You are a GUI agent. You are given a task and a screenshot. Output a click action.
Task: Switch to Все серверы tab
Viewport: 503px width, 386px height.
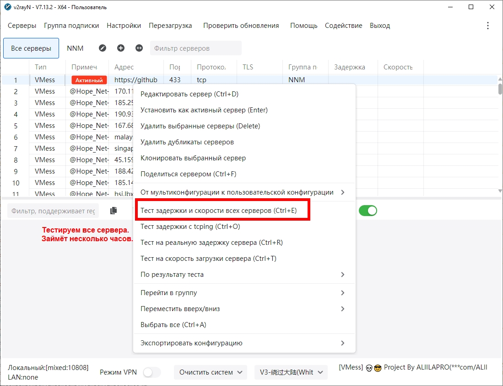point(31,48)
